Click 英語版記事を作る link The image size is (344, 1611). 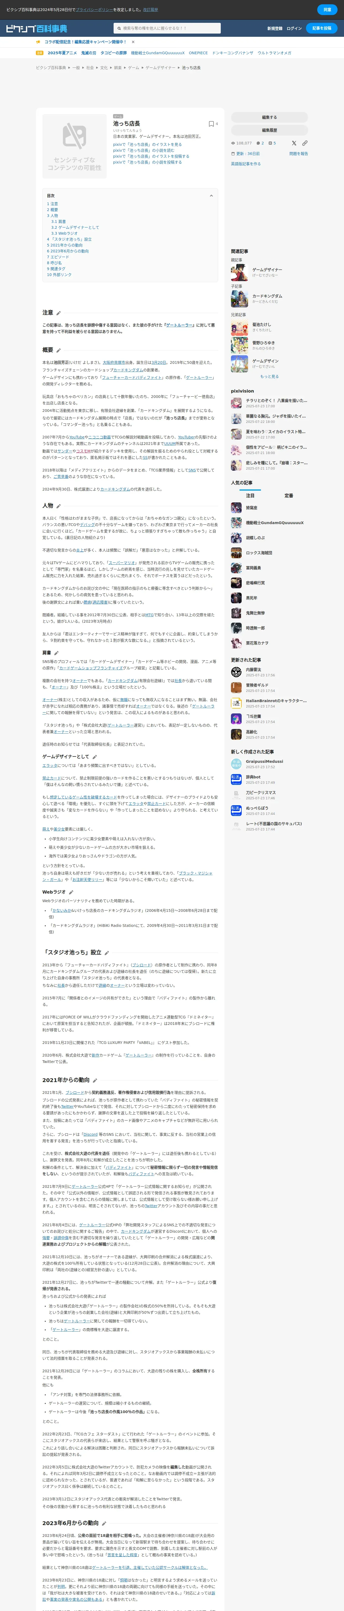click(x=246, y=164)
